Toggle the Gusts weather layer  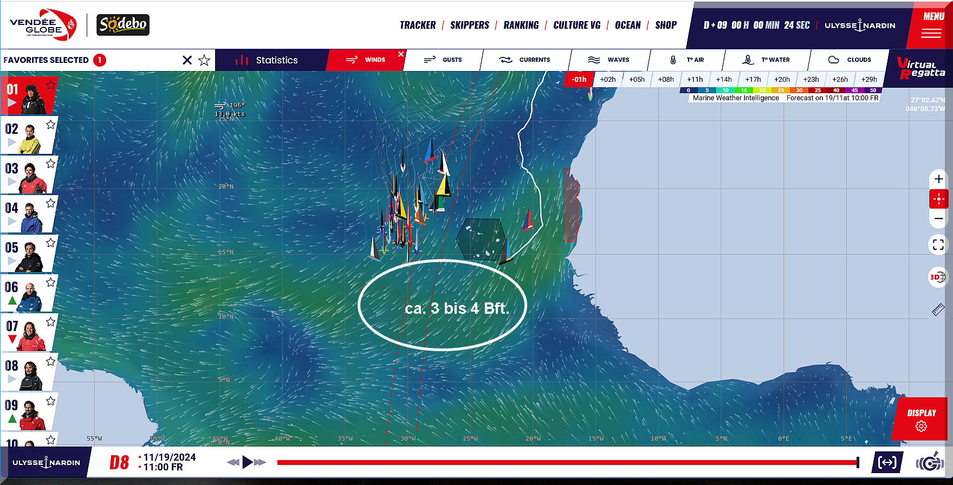443,60
